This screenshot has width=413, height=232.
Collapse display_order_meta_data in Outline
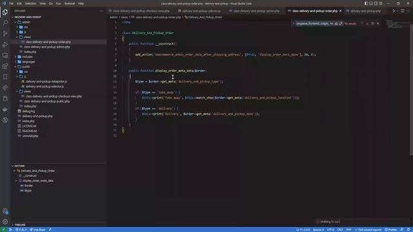16,180
